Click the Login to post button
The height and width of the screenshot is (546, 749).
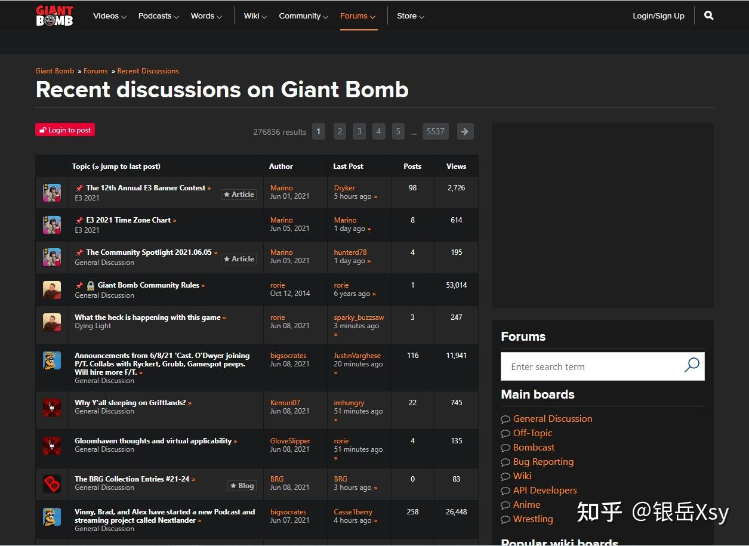(65, 130)
